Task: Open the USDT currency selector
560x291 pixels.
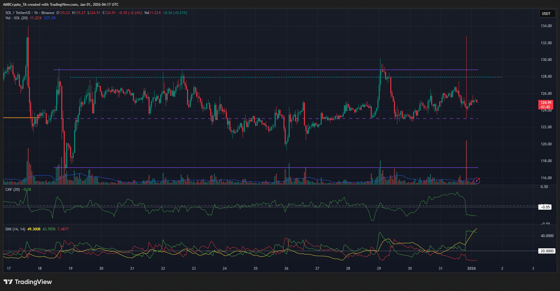Action: [546, 14]
